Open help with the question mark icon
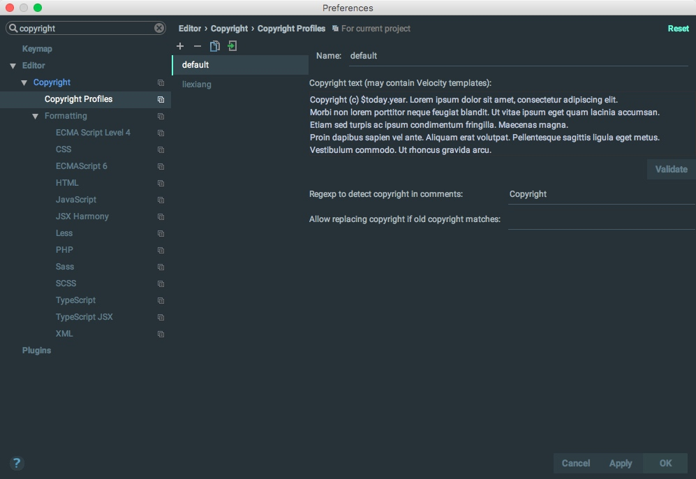Viewport: 696px width, 479px height. click(17, 463)
